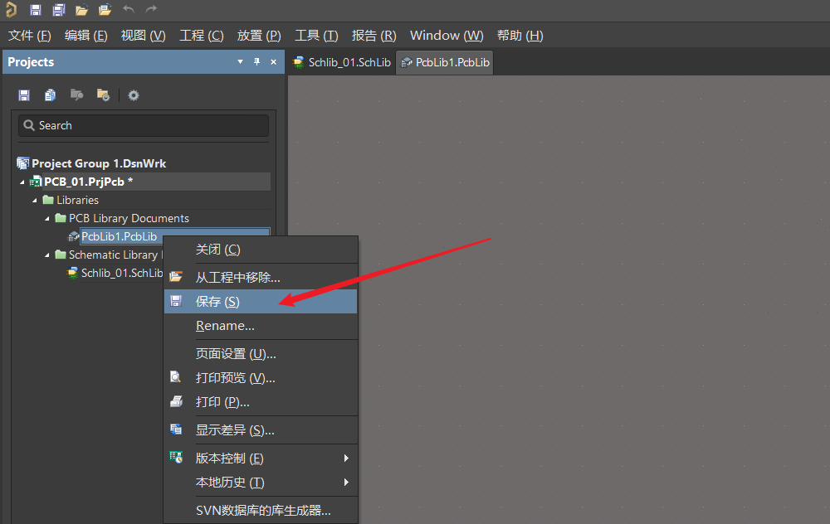Click the Save All icon in the title bar
830x524 pixels.
point(59,9)
